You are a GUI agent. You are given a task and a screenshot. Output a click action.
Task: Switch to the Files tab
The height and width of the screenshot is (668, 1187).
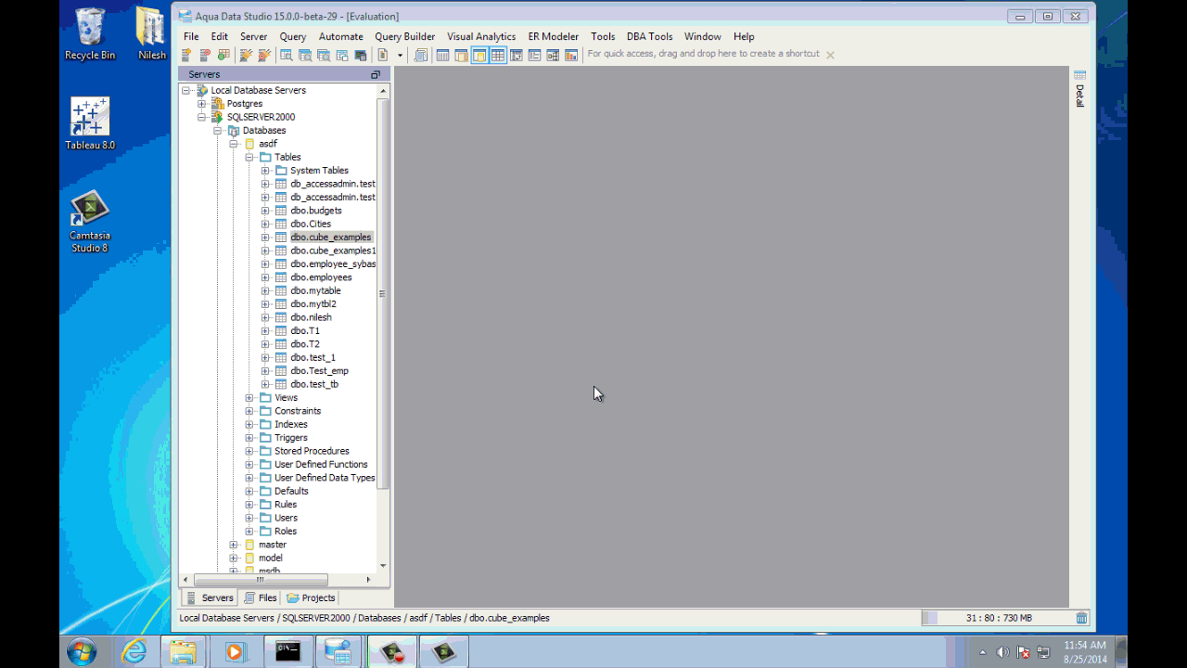pos(260,598)
